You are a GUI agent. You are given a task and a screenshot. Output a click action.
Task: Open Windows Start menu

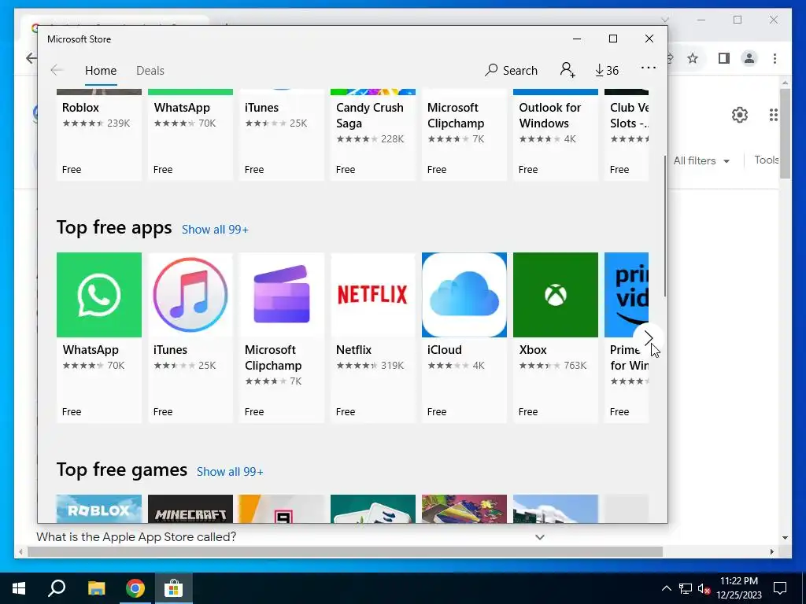point(19,588)
